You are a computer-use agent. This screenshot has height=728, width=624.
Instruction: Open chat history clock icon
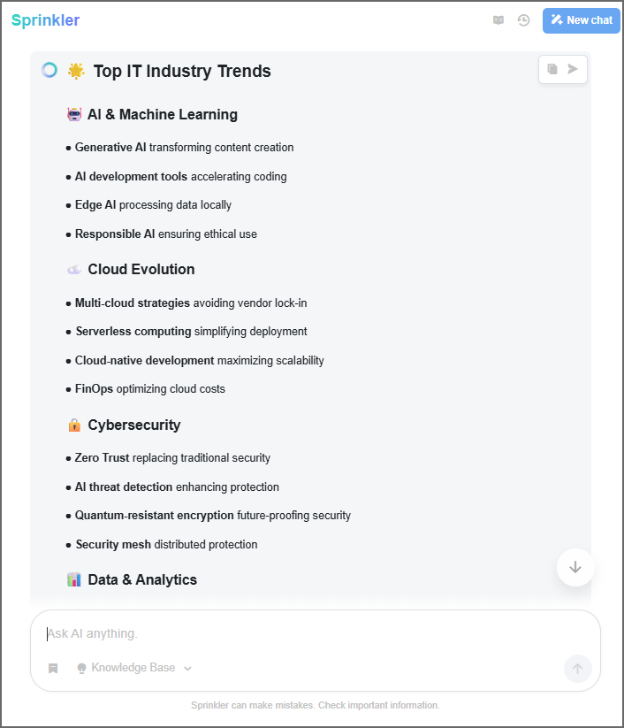[523, 20]
